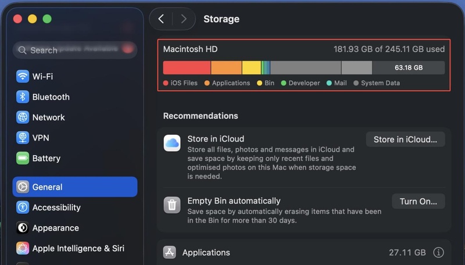Click the yellow Bin storage segment
The height and width of the screenshot is (265, 465).
click(x=252, y=67)
